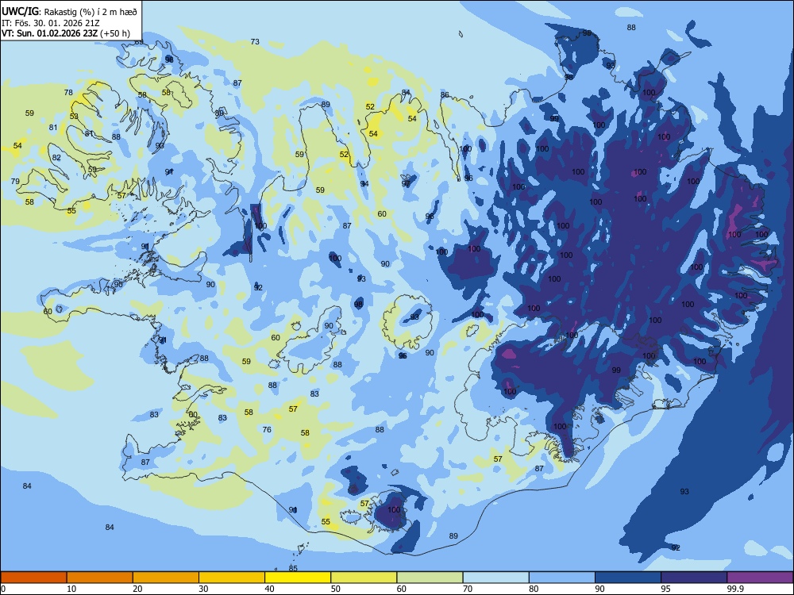
Task: Click the '85' humidity value on map
Action: coord(293,569)
